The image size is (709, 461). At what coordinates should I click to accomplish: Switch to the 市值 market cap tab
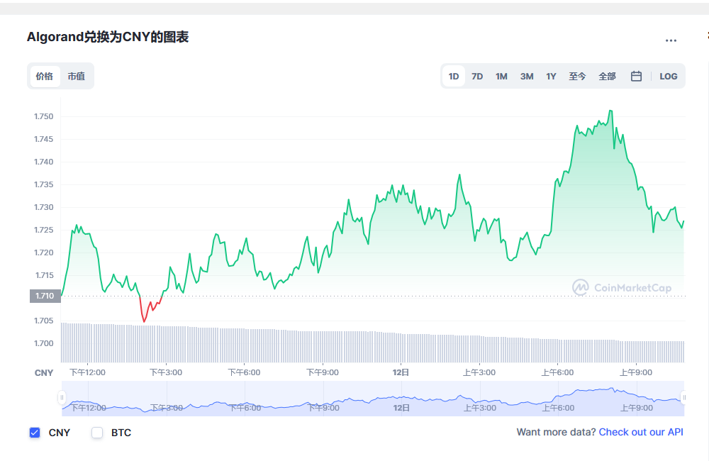(x=77, y=76)
